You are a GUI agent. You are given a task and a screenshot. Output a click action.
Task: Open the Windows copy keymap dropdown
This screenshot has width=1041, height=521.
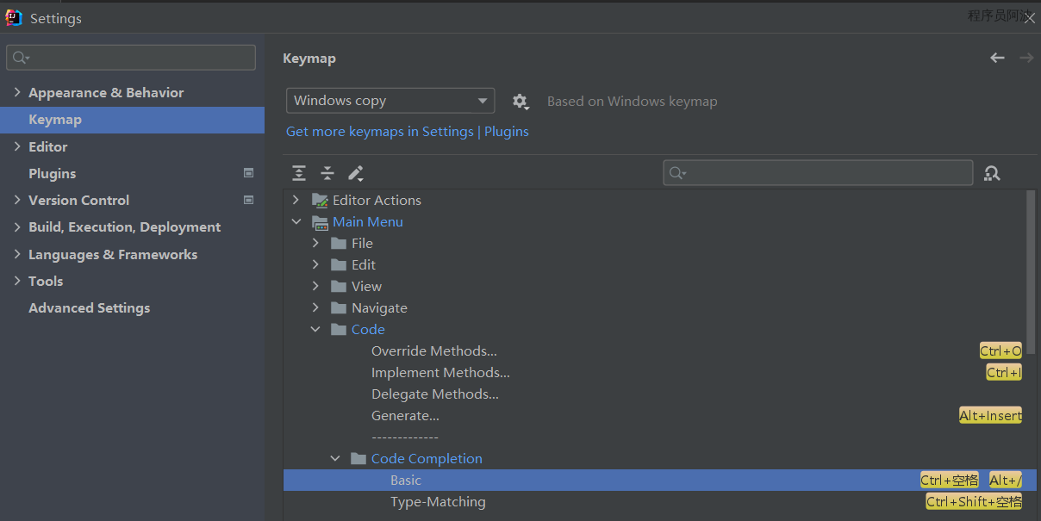point(390,101)
